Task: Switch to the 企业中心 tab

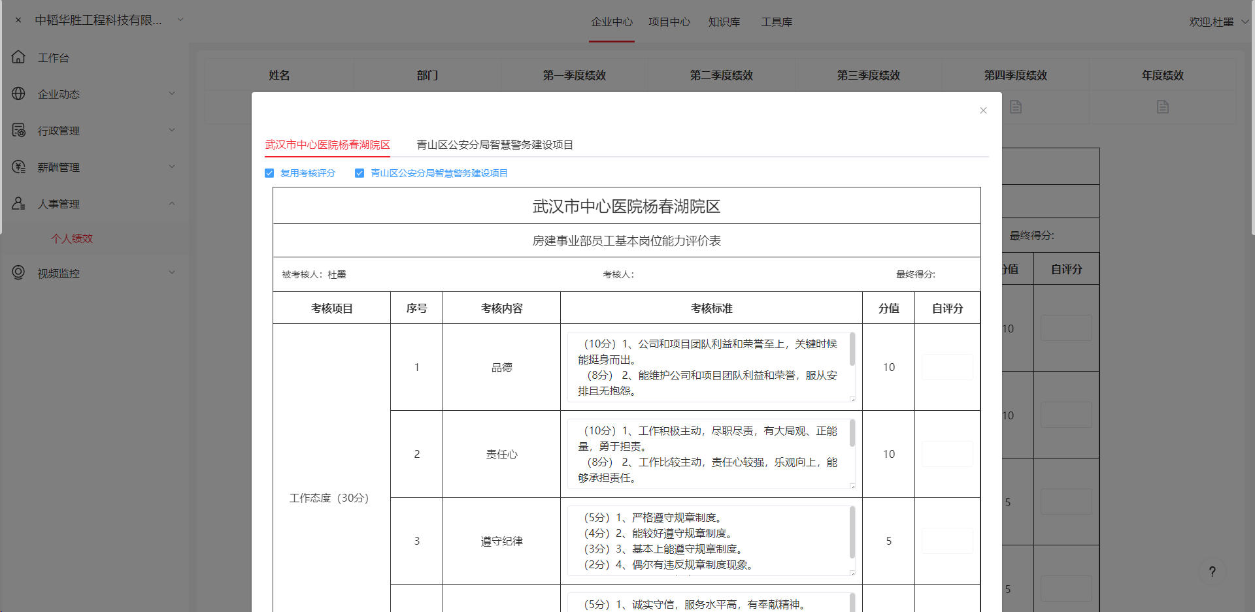Action: [612, 22]
